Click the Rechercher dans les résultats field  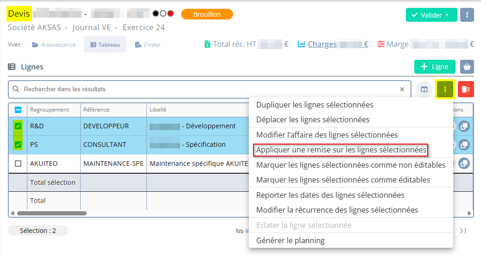click(209, 89)
